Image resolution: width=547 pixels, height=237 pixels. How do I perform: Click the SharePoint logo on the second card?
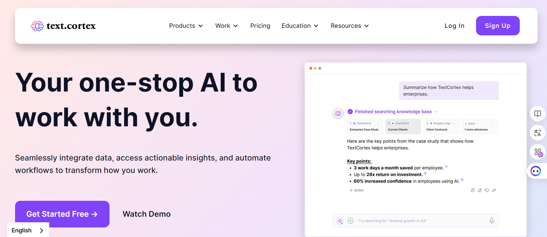pos(393,123)
